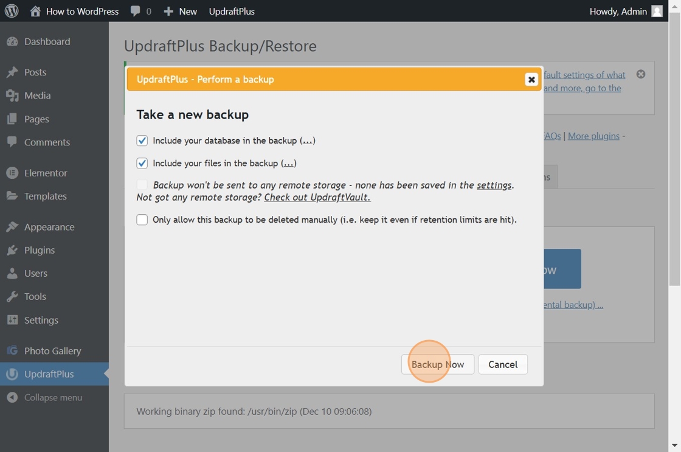This screenshot has width=681, height=452.
Task: Open the Users menu item
Action: click(54, 273)
